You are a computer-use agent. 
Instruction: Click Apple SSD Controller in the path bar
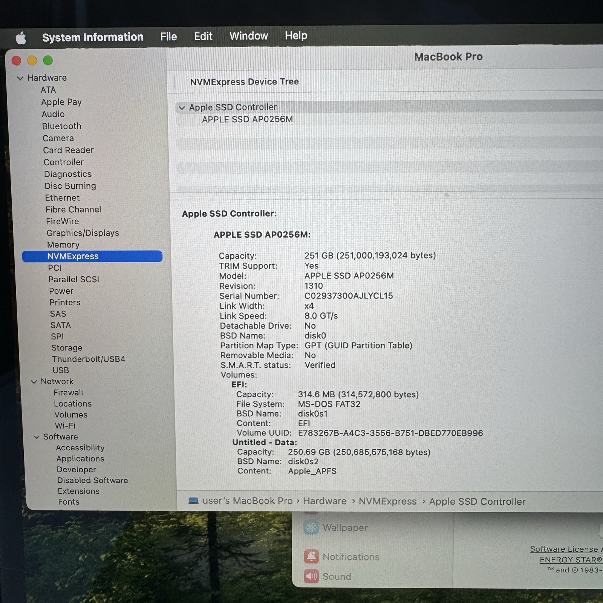click(477, 502)
